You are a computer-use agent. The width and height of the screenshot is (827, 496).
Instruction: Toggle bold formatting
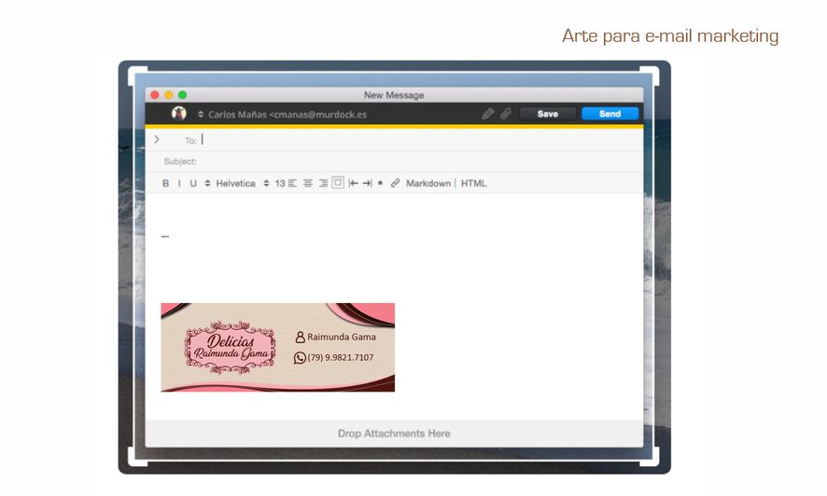click(166, 184)
